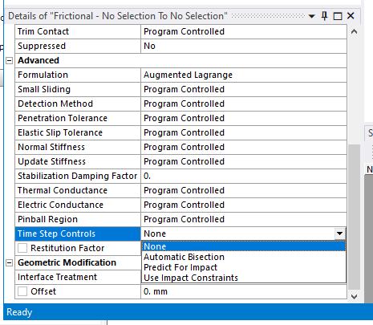Click the Offset 0. mm field
Screen dimensions: 373x325
pyautogui.click(x=244, y=291)
